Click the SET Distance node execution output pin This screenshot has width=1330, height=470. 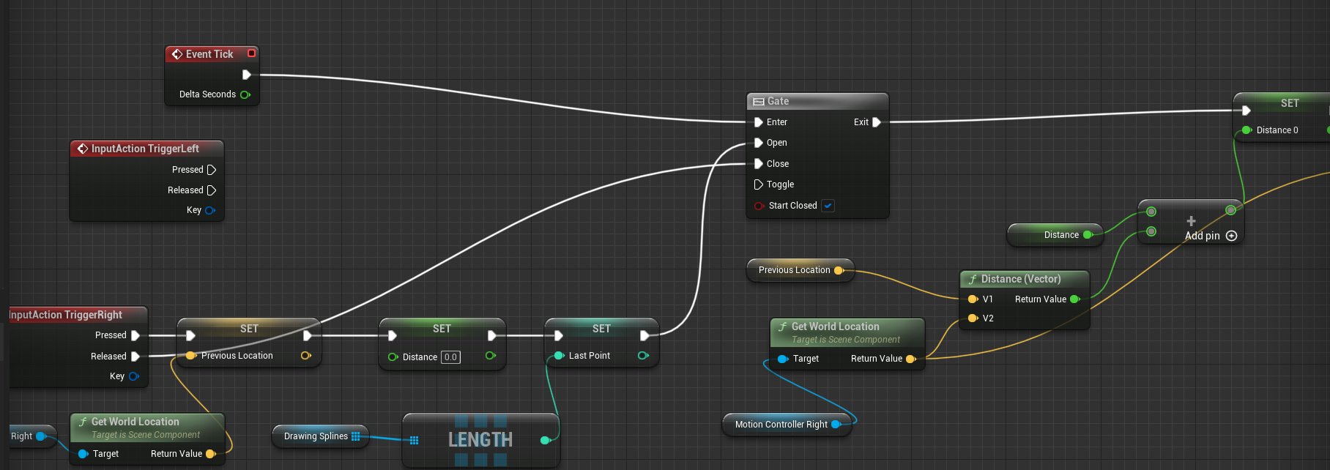(492, 336)
